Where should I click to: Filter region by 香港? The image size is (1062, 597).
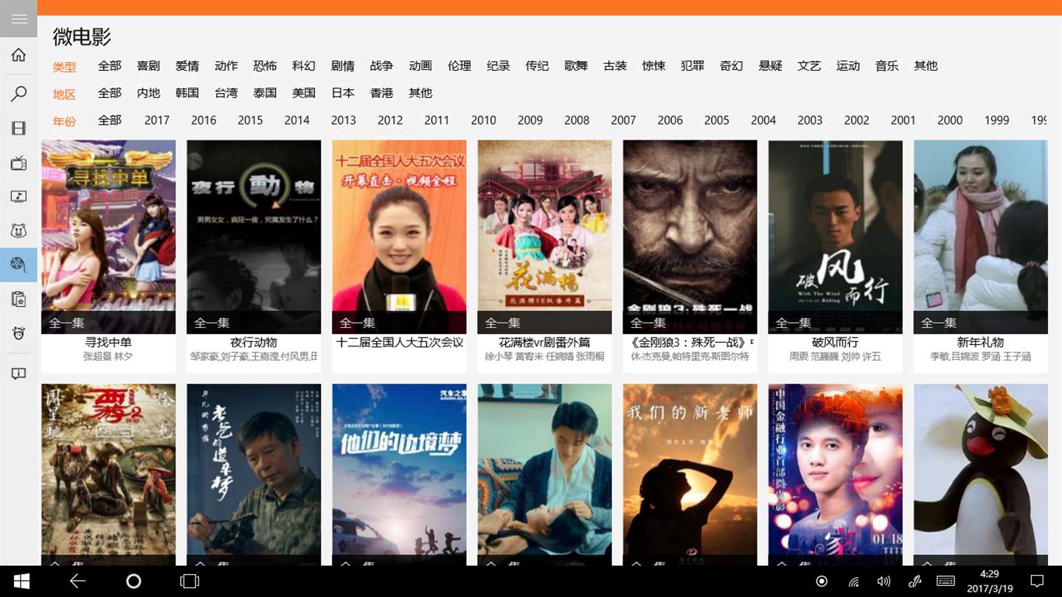381,93
